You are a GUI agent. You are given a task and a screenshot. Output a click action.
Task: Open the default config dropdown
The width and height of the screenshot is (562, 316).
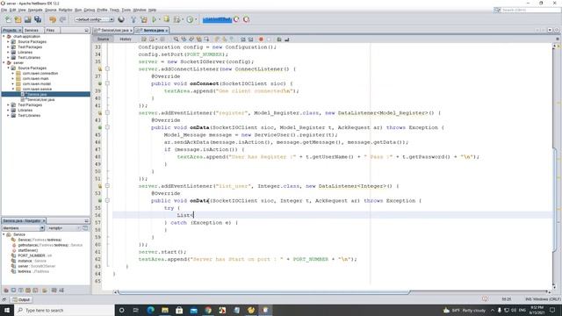[x=94, y=19]
